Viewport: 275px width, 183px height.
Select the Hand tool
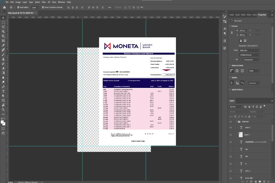[x=3, y=105]
